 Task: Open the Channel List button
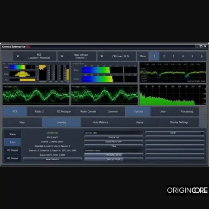click(113, 137)
